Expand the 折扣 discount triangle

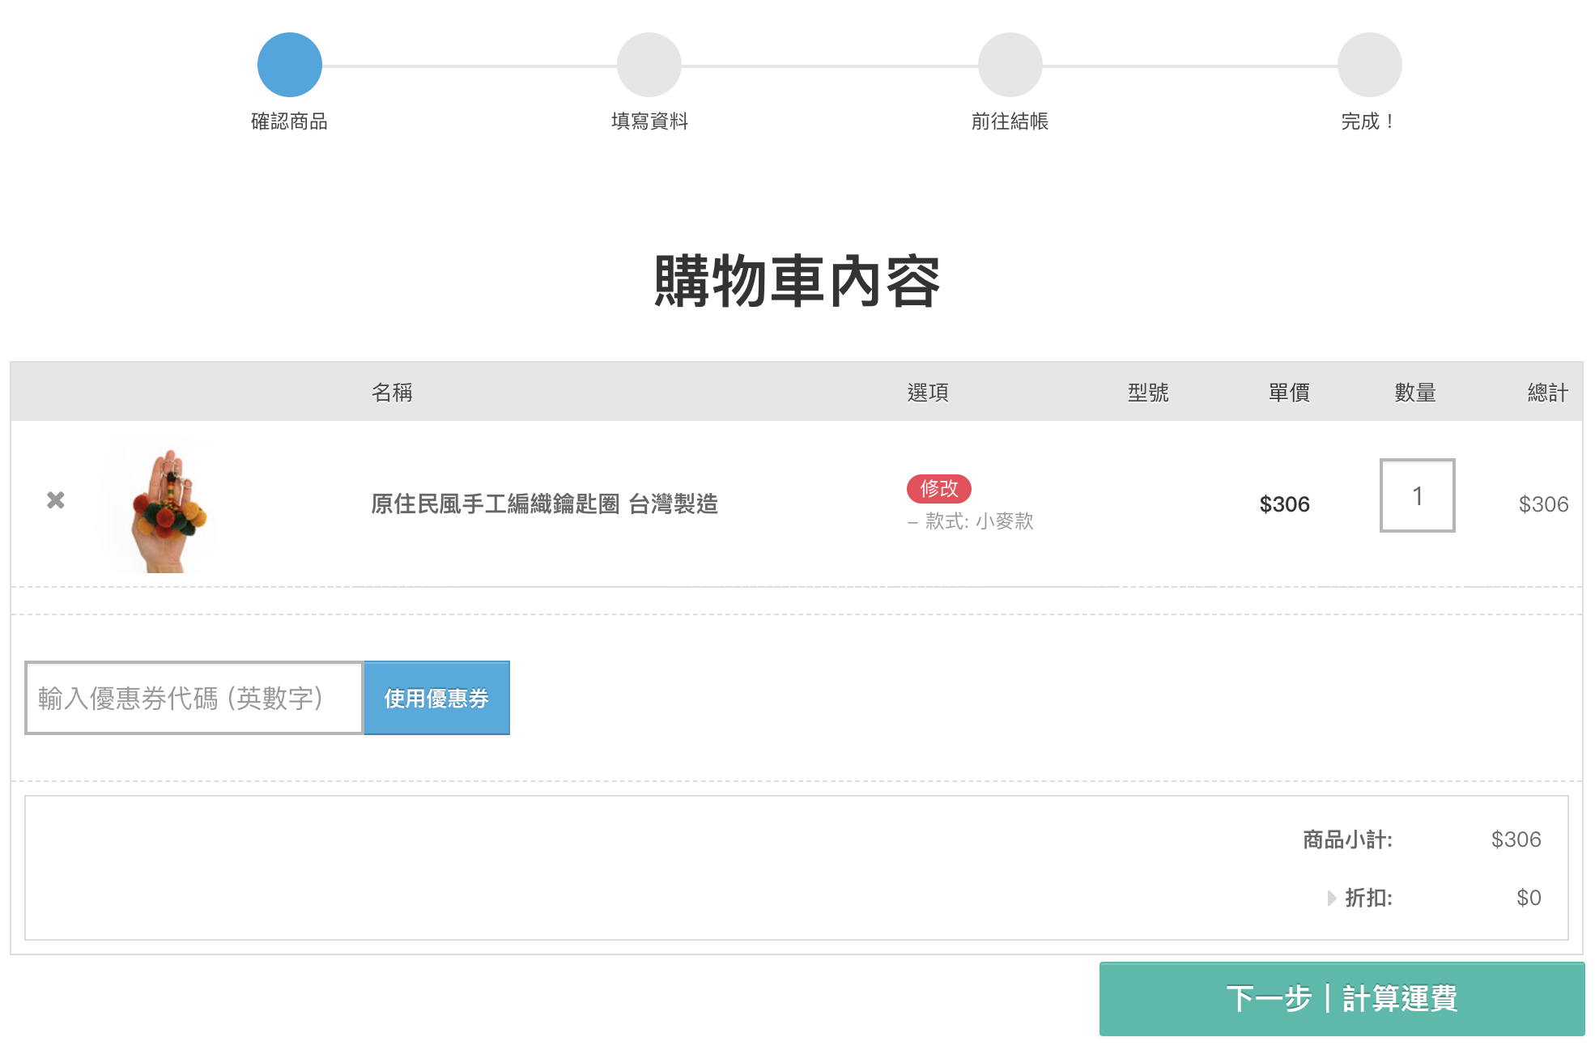tap(1331, 898)
